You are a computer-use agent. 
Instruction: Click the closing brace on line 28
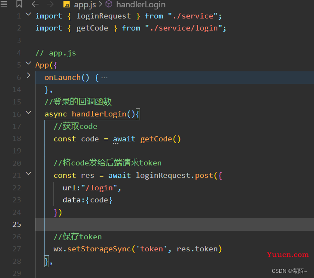pos(47,261)
